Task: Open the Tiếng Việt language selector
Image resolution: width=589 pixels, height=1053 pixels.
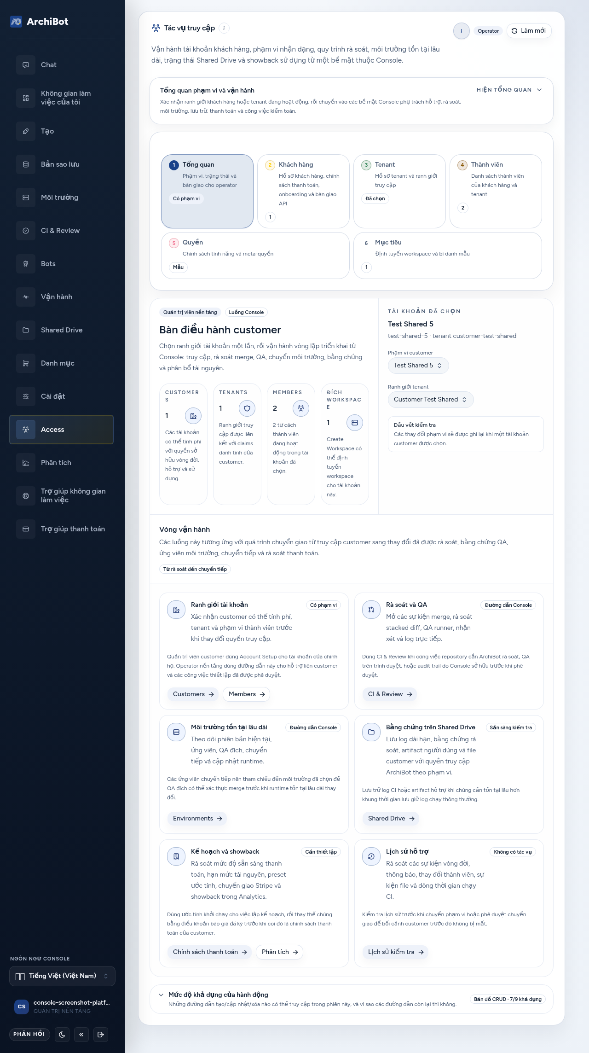Action: click(x=62, y=976)
